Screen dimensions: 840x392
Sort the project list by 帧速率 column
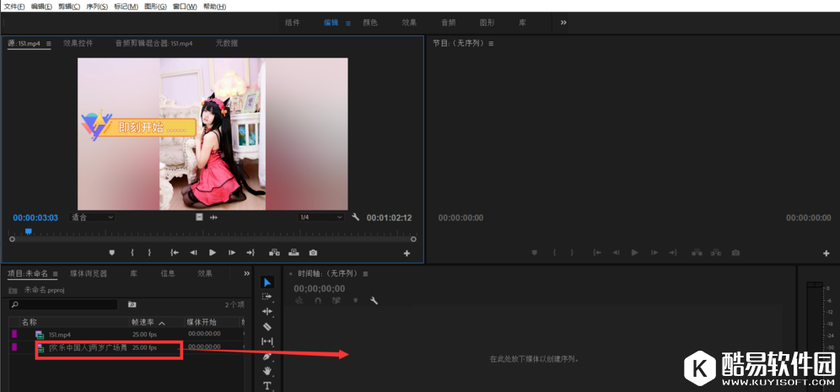(144, 322)
